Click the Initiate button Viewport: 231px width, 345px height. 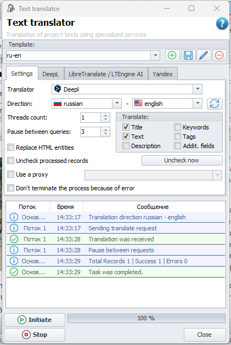[x=35, y=320]
